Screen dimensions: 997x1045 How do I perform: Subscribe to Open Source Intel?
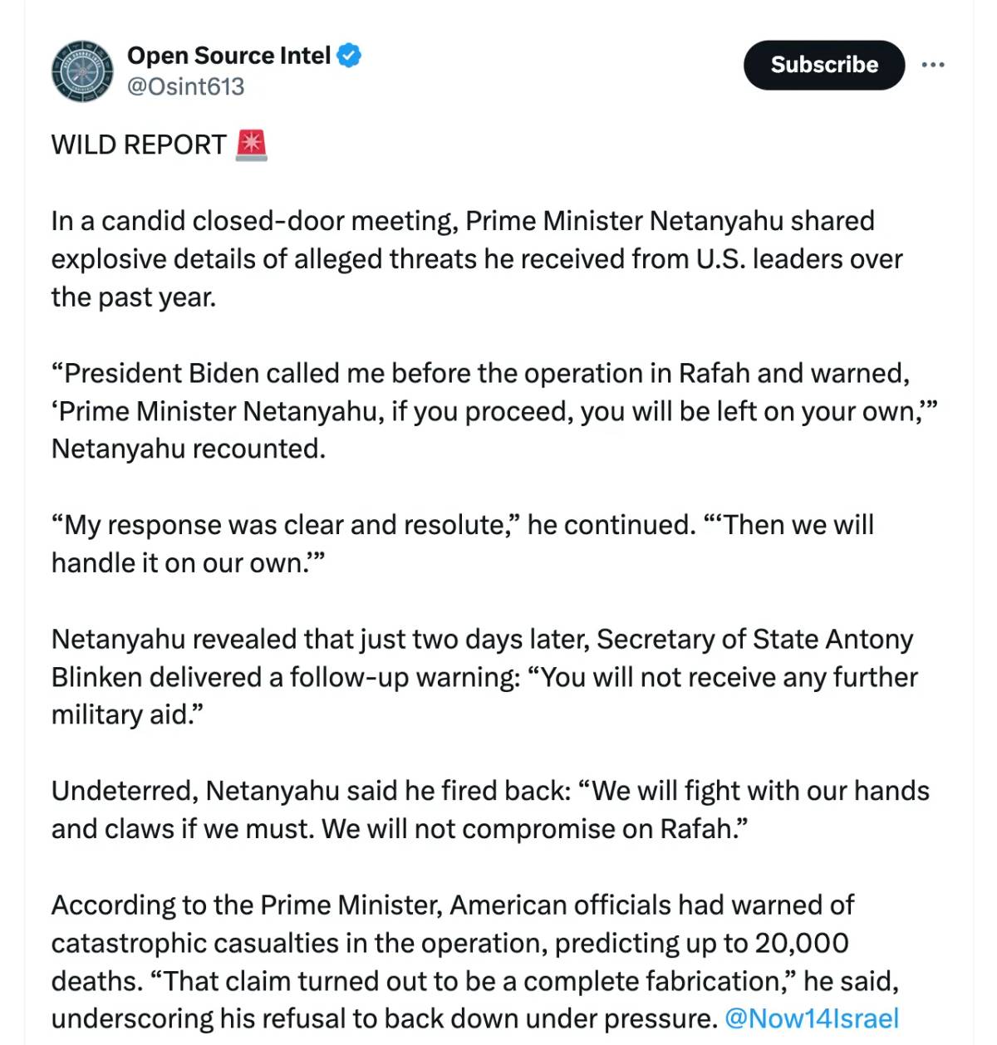point(823,65)
